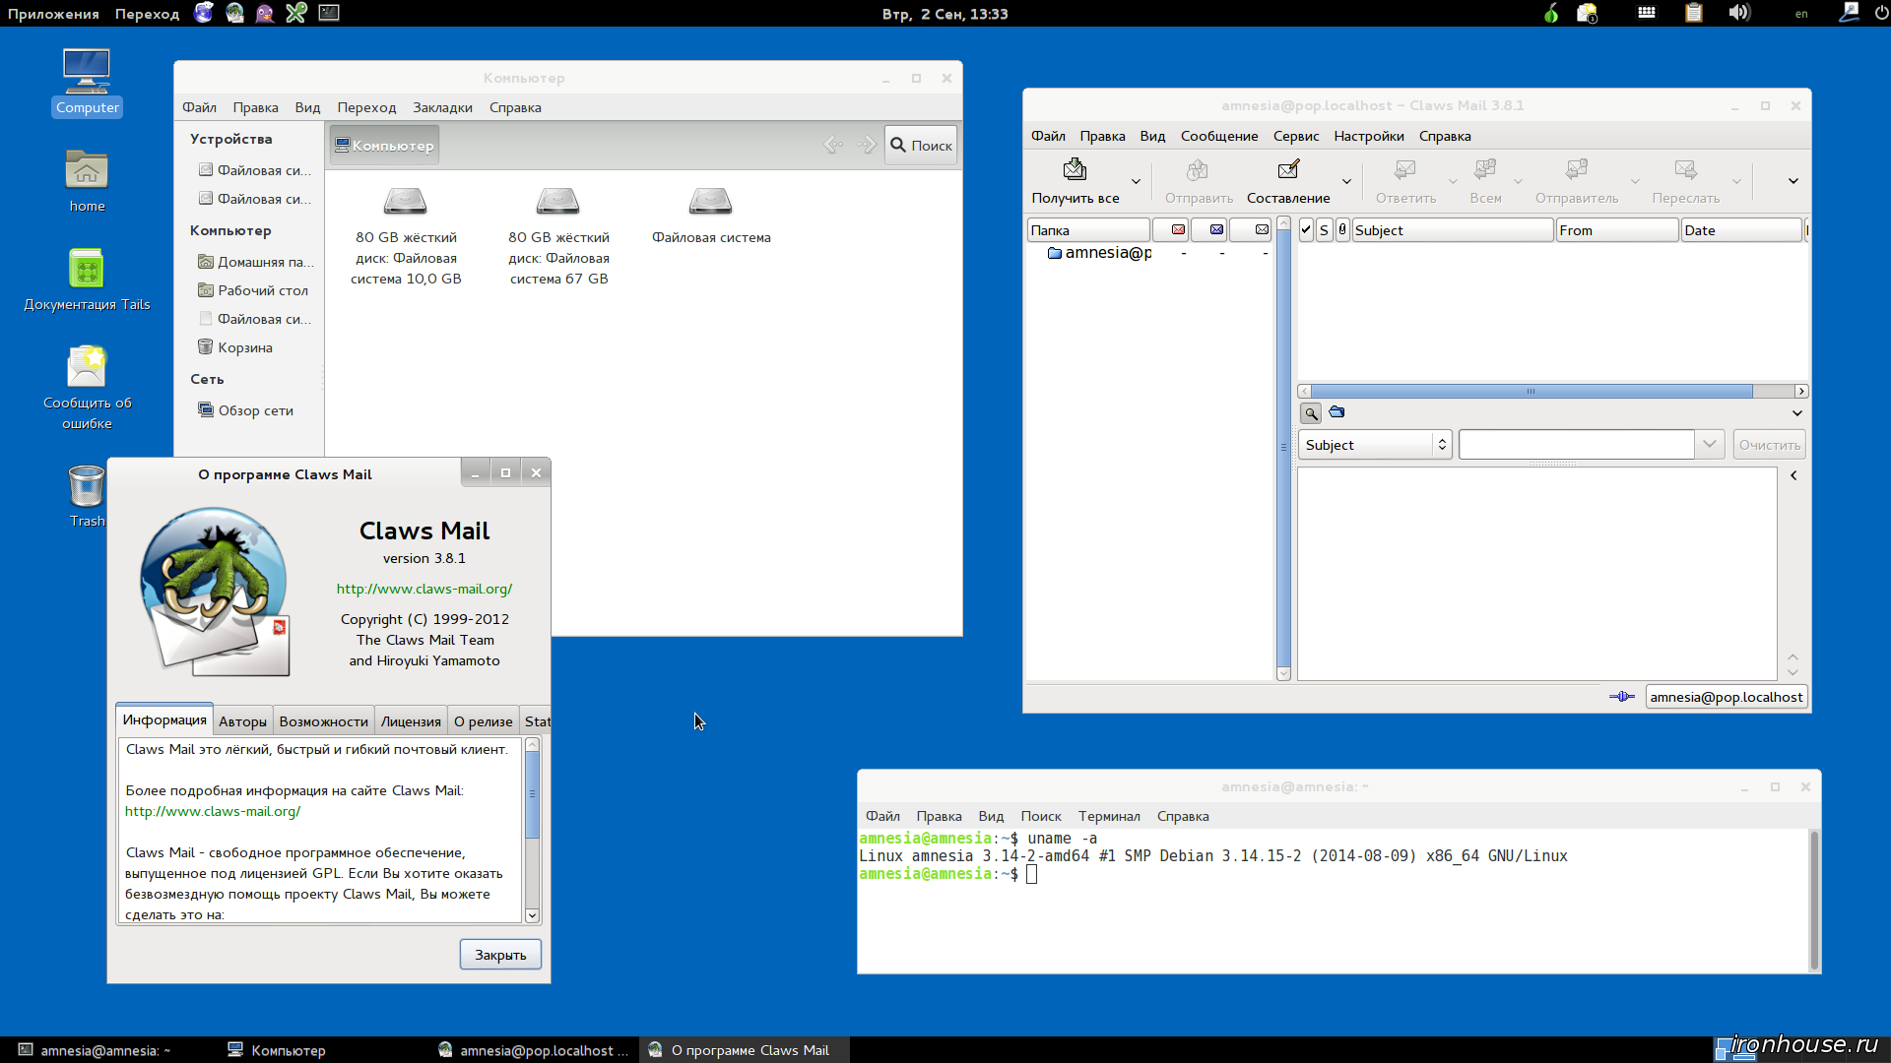Toggle the attachment column header
Viewport: 1891px width, 1063px height.
(1341, 230)
